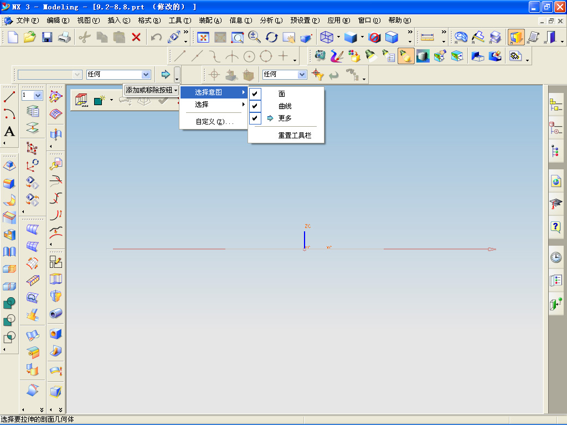The height and width of the screenshot is (425, 567).
Task: Click 重置工具栏 entry
Action: tap(295, 136)
